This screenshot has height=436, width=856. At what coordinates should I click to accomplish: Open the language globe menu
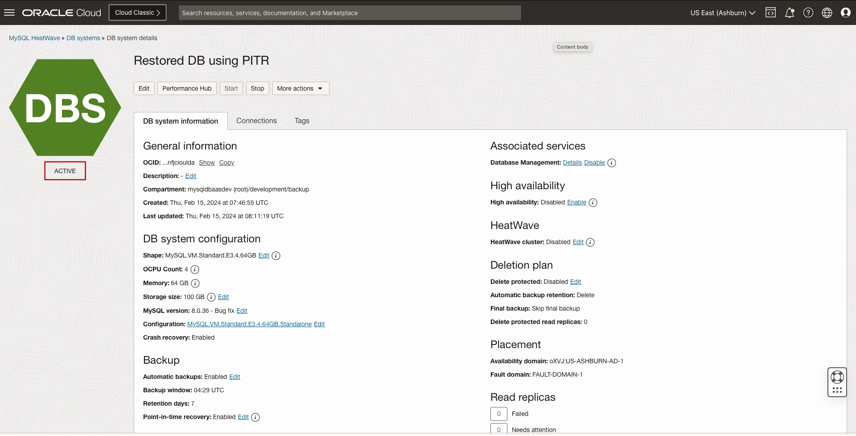(x=827, y=12)
